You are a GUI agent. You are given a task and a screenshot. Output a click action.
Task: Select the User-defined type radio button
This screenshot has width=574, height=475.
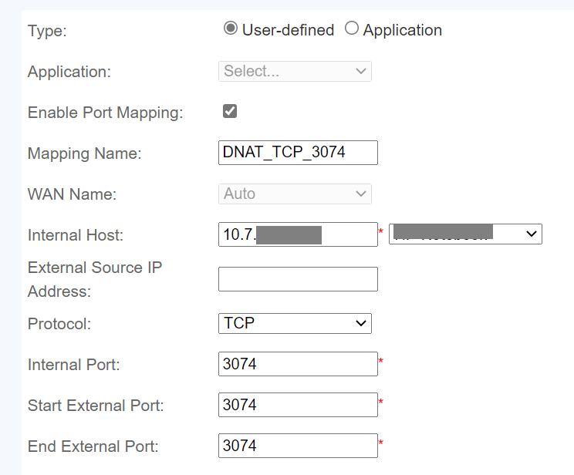[x=230, y=29]
